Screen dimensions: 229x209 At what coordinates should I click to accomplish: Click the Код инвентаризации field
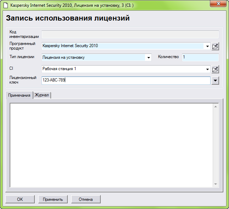pos(130,34)
